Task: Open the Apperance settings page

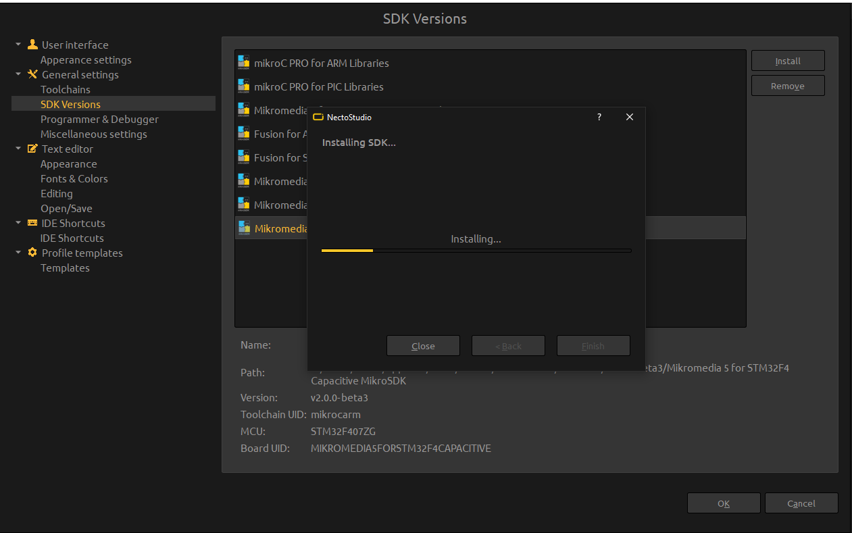Action: (x=86, y=59)
